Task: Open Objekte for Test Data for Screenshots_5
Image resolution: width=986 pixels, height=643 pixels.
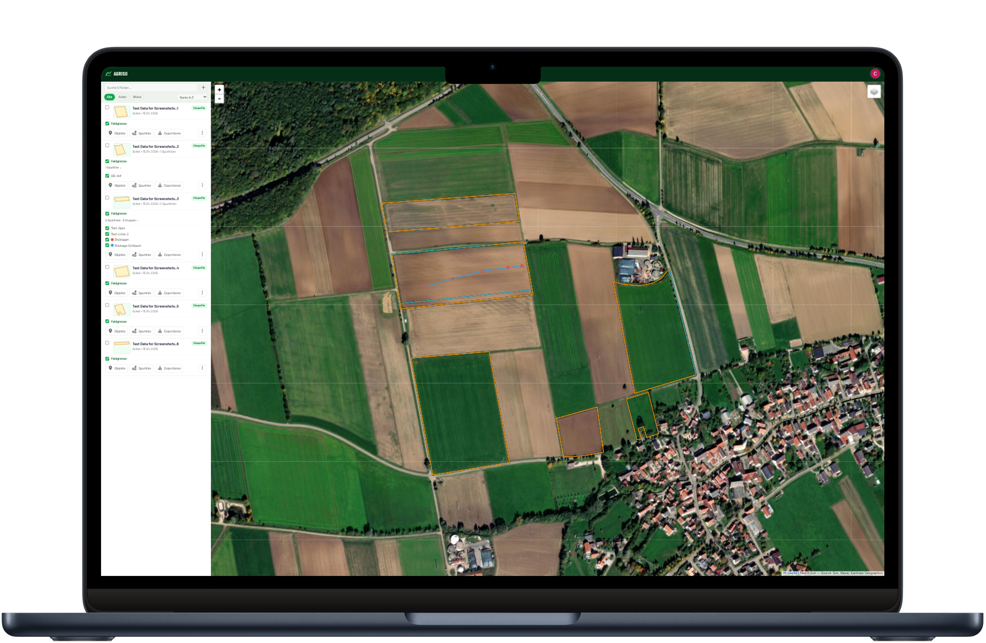Action: [117, 331]
